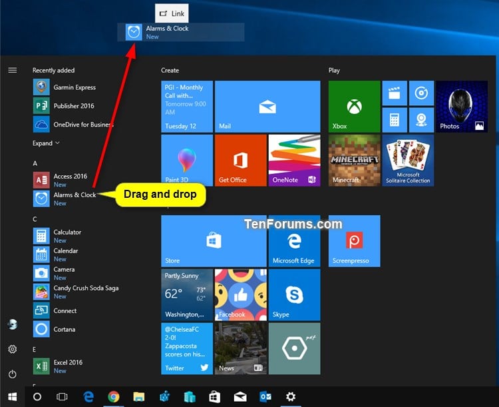The image size is (499, 407).
Task: Launch the Skype tile
Action: tap(294, 295)
